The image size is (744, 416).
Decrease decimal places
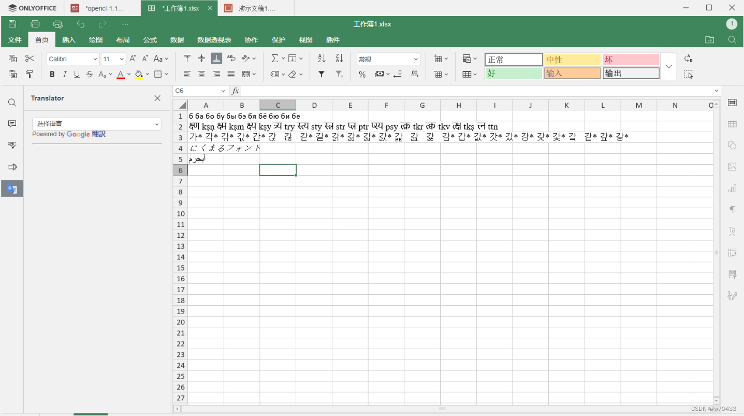click(398, 74)
